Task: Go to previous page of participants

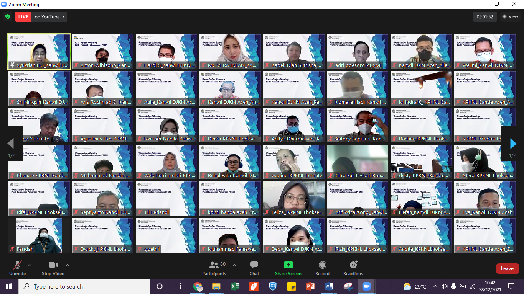Action: (11, 144)
